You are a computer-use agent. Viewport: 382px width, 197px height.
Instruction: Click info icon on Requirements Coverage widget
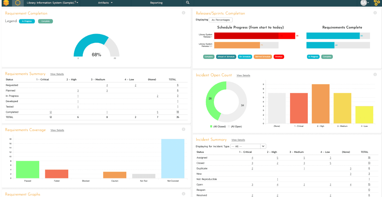click(x=183, y=129)
